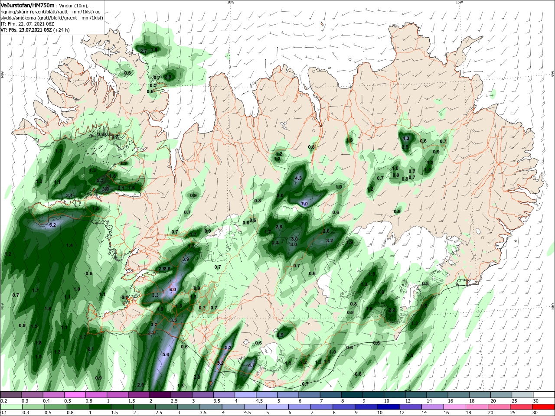The height and width of the screenshot is (416, 555).
Task: Click the 2.6 precipitation value
Action: (x=326, y=231)
